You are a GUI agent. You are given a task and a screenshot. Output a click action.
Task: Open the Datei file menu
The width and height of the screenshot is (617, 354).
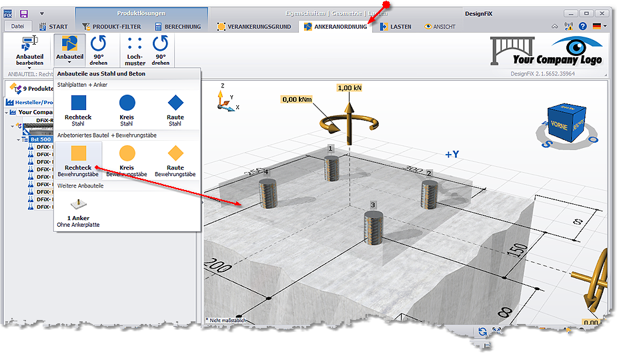(x=17, y=27)
